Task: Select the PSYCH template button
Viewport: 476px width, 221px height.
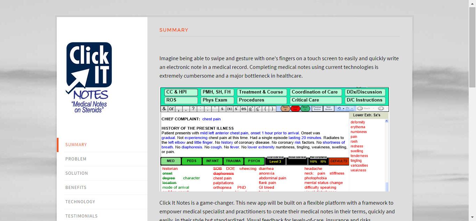Action: (x=254, y=161)
